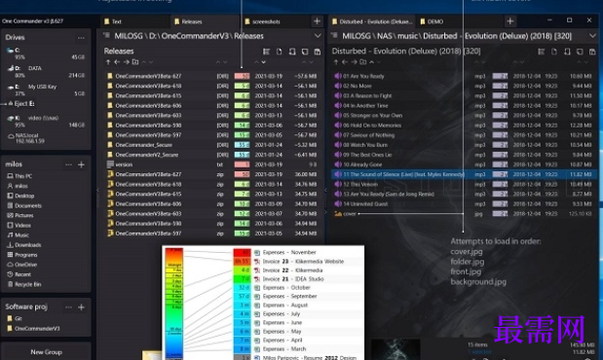
Task: Toggle the date column sort arrow in Releases
Action: [263, 62]
